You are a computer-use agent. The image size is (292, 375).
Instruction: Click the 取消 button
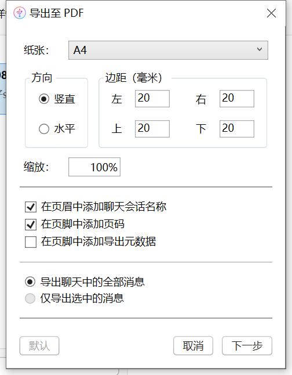(193, 345)
